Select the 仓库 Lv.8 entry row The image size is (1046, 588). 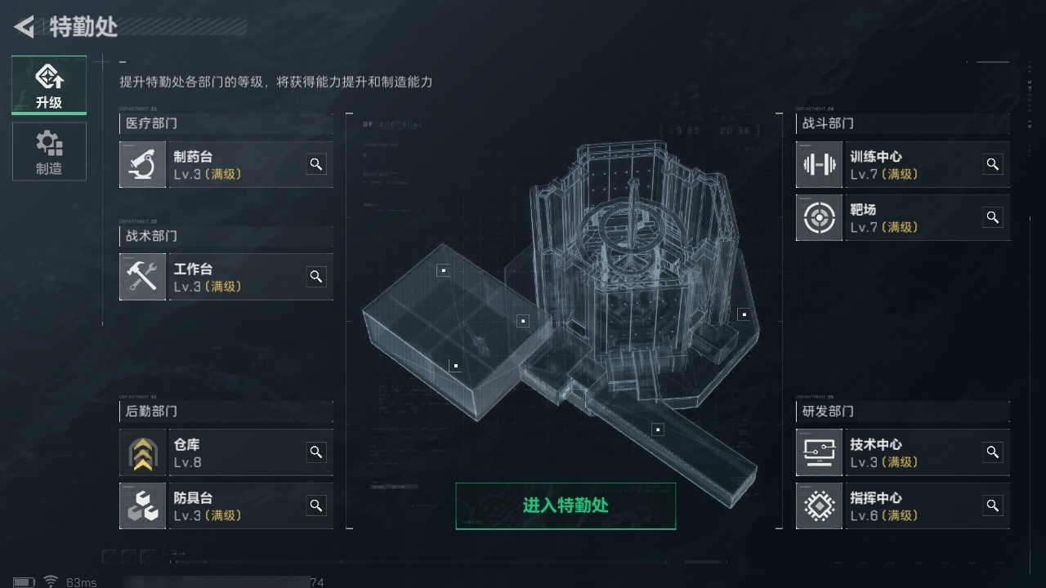pos(226,452)
